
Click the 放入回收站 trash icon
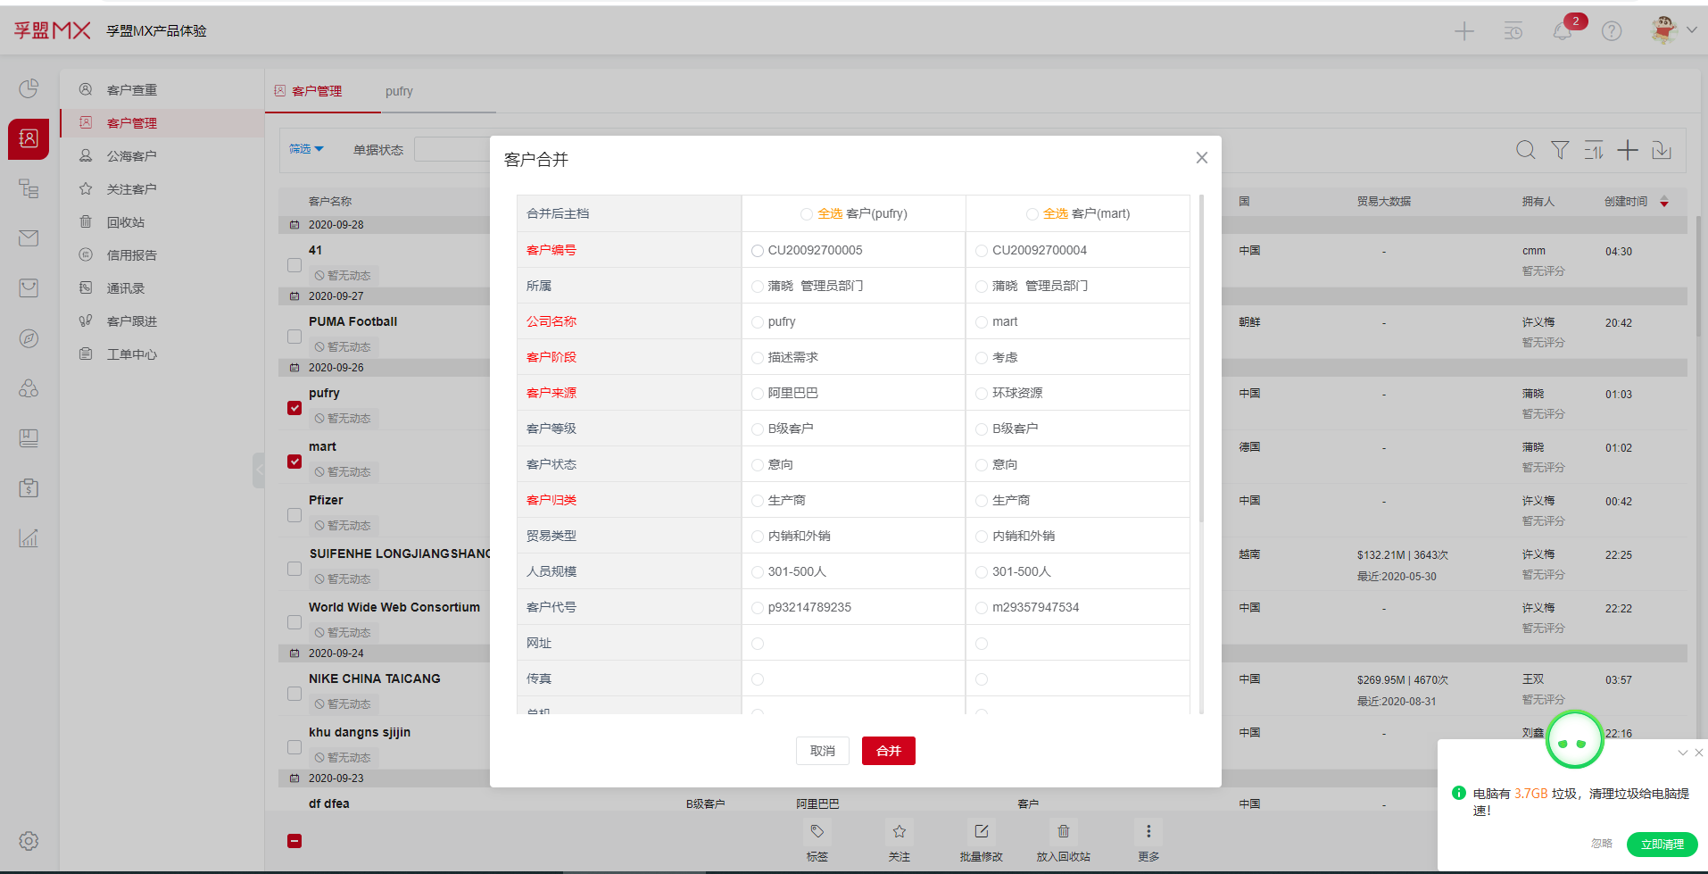pyautogui.click(x=1063, y=832)
